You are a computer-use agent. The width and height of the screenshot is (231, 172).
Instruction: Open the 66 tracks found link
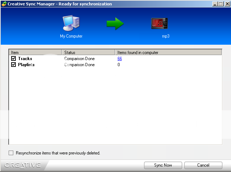point(120,59)
